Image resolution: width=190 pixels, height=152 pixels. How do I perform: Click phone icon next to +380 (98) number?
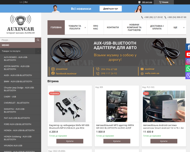coord(142,17)
